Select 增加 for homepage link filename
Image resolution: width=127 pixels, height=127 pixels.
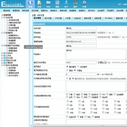67,71
